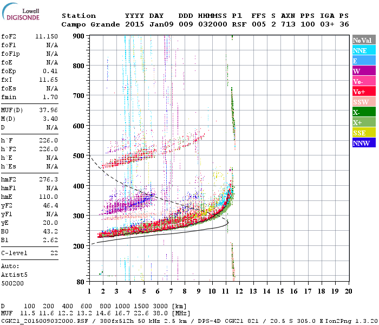Click the hmF2 value 276.3
Screen dimensions: 379x325
click(x=48, y=179)
